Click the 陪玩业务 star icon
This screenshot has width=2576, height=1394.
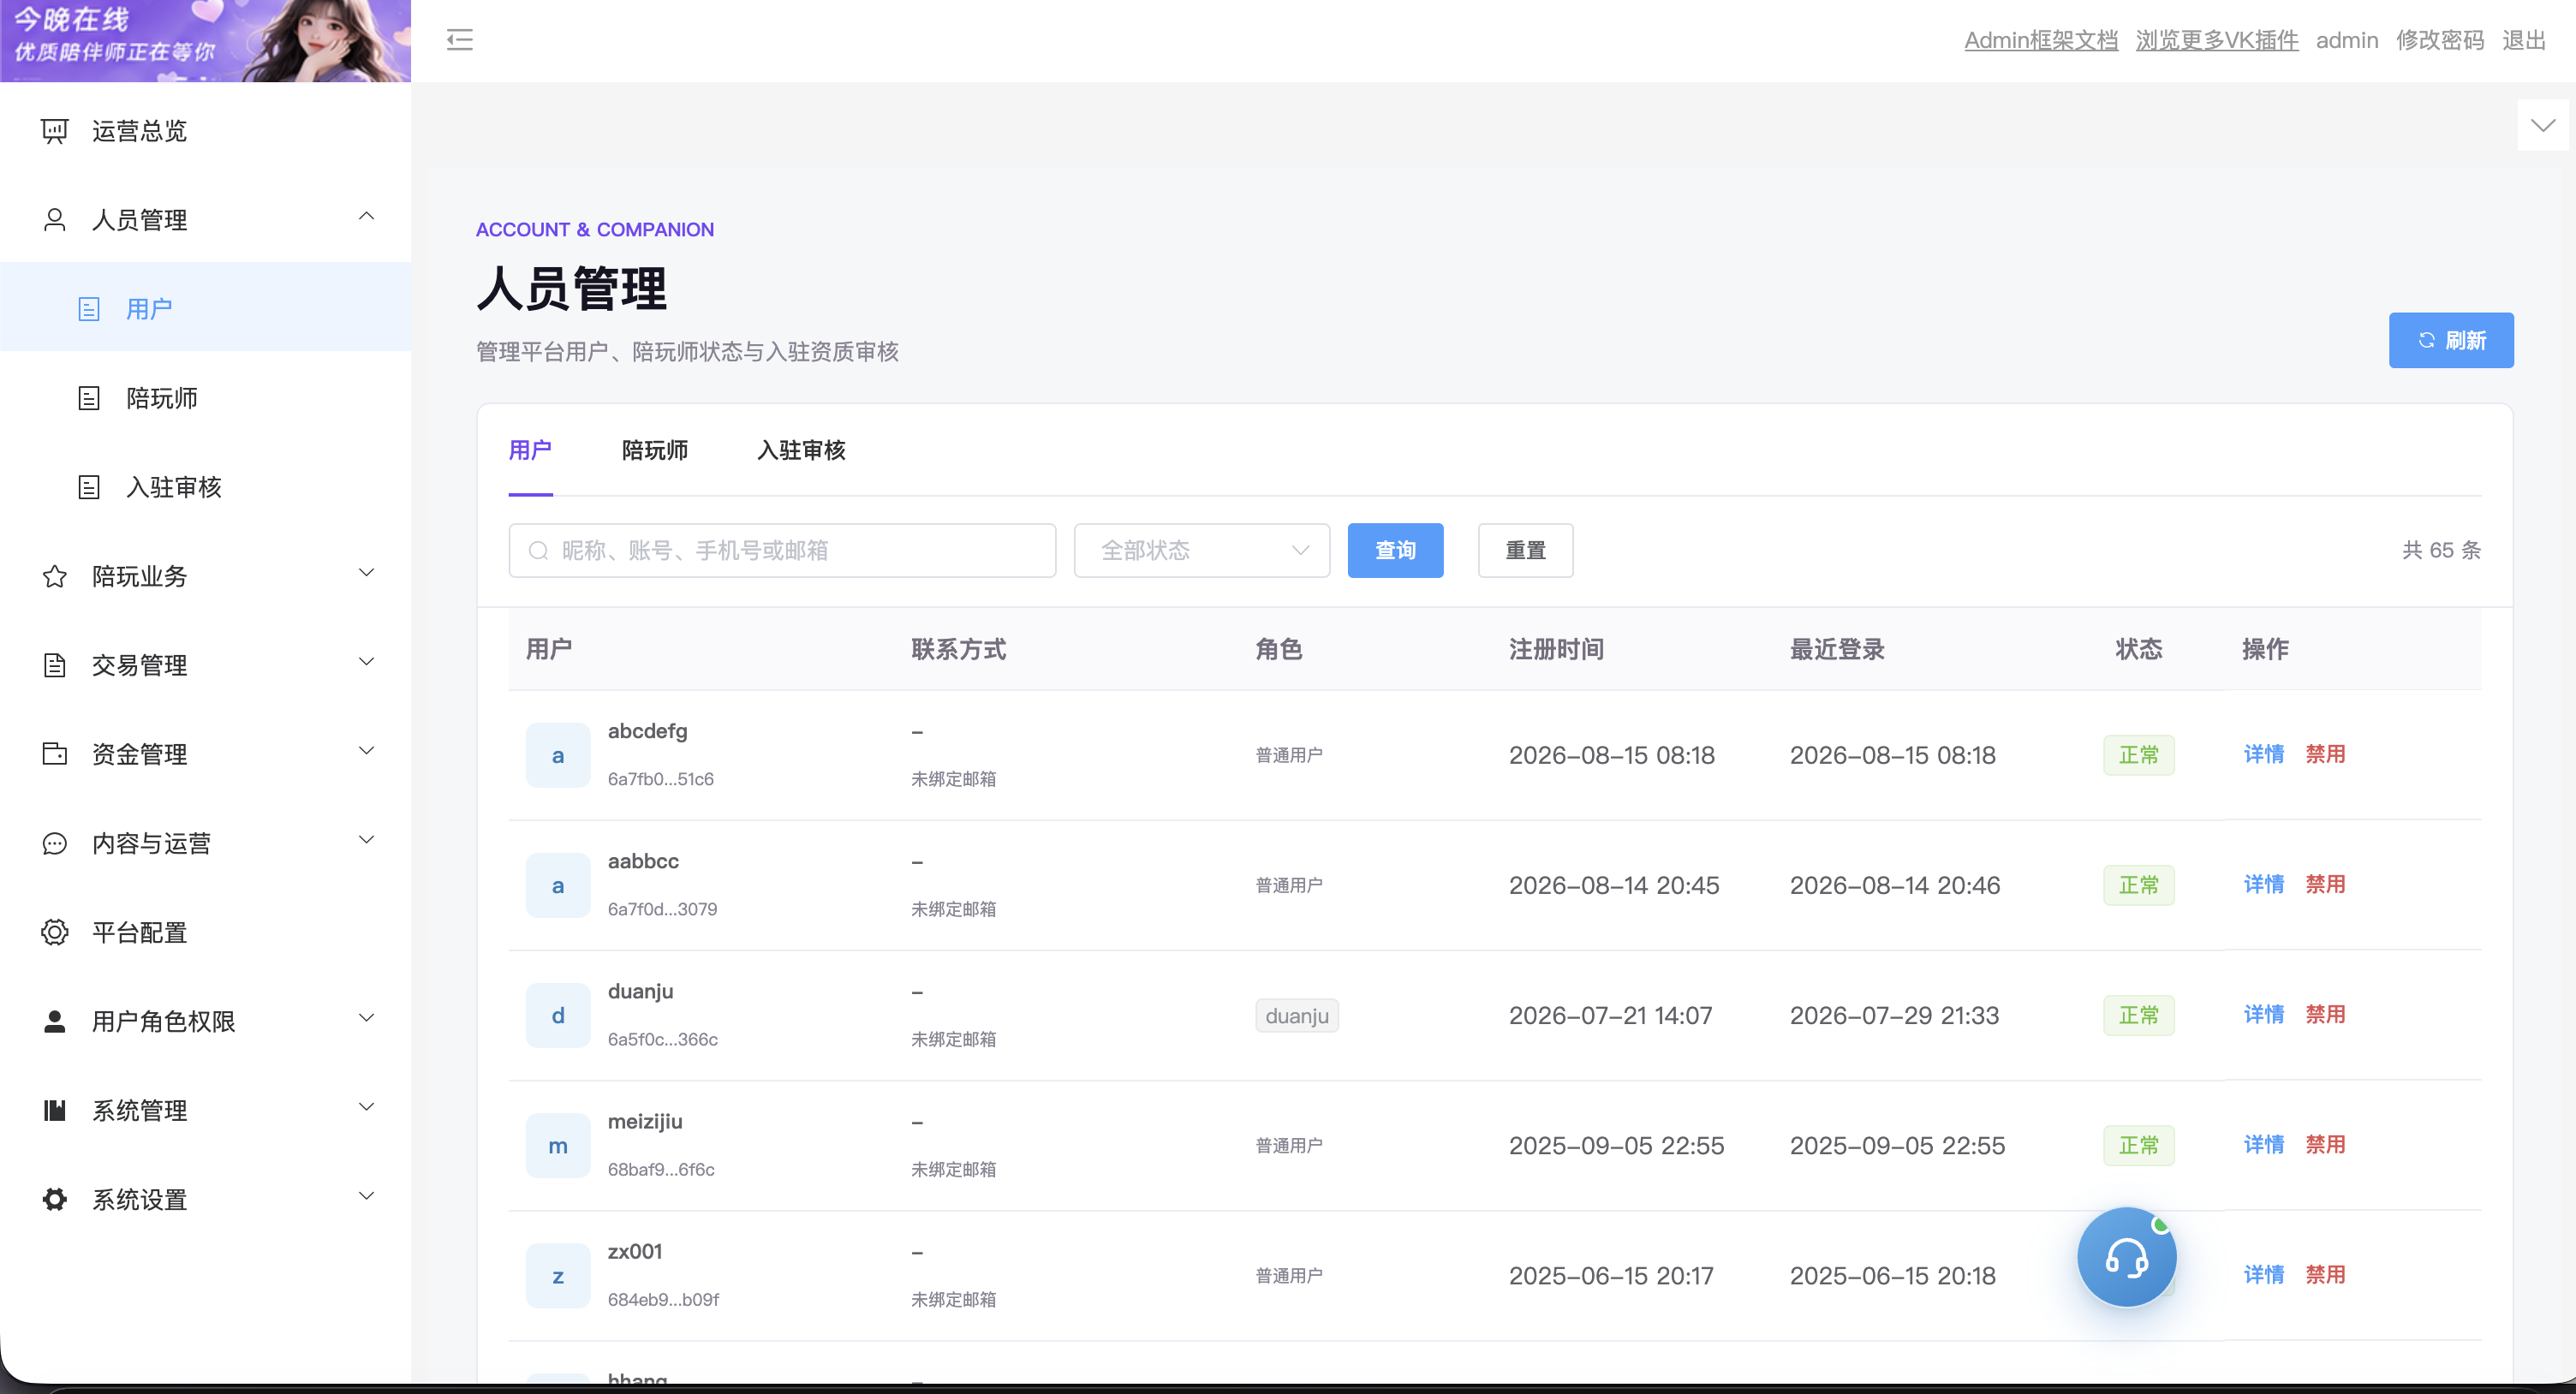55,576
